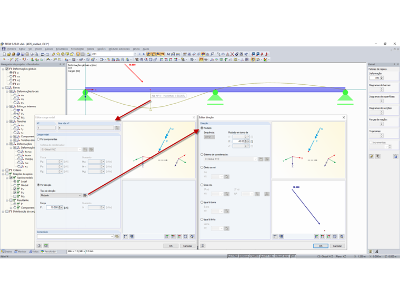Click the comment library icon beside Comentário field
Viewport: 400px width, 300px height.
click(117, 236)
